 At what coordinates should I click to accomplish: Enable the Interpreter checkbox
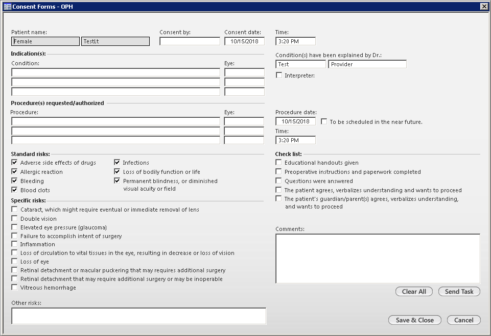(278, 75)
